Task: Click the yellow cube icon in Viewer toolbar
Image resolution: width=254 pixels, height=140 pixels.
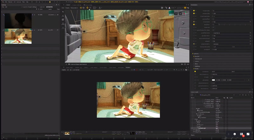Action: [x=81, y=8]
